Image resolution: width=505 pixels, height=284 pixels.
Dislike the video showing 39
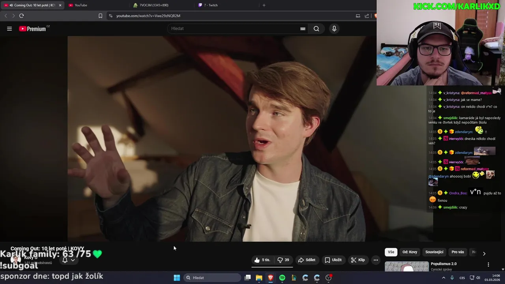click(x=283, y=260)
